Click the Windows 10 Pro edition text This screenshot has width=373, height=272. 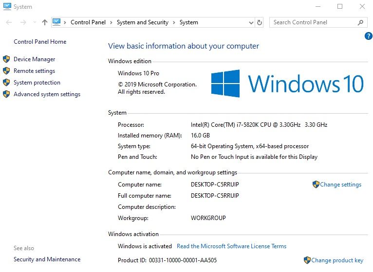coord(138,73)
